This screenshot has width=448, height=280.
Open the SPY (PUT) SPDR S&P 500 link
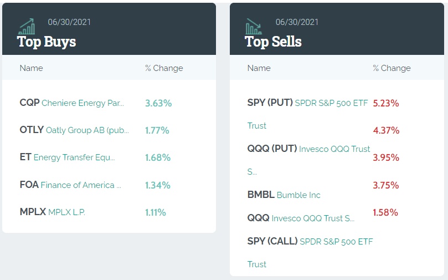tap(307, 103)
